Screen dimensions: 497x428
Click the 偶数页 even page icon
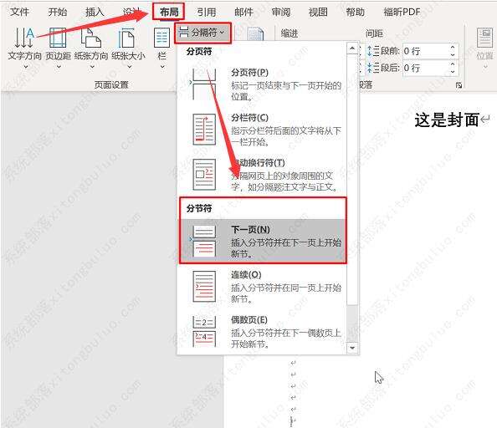204,332
